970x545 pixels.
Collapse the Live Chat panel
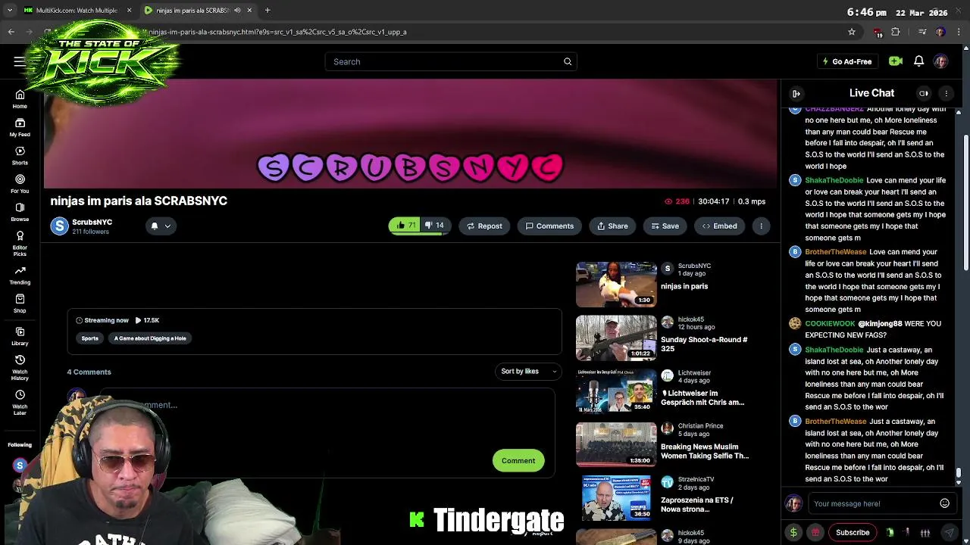[x=796, y=93]
